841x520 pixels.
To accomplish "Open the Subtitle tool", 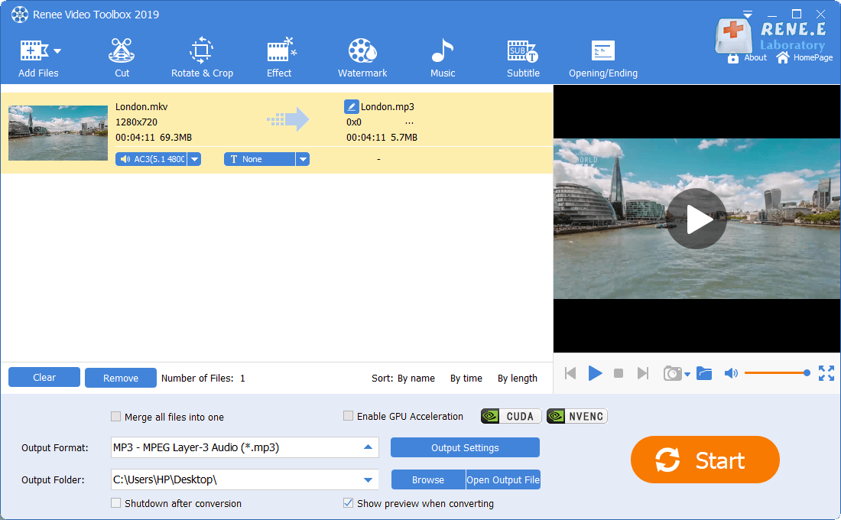I will point(523,58).
